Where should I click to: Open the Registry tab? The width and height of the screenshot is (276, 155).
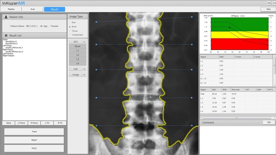[11, 9]
